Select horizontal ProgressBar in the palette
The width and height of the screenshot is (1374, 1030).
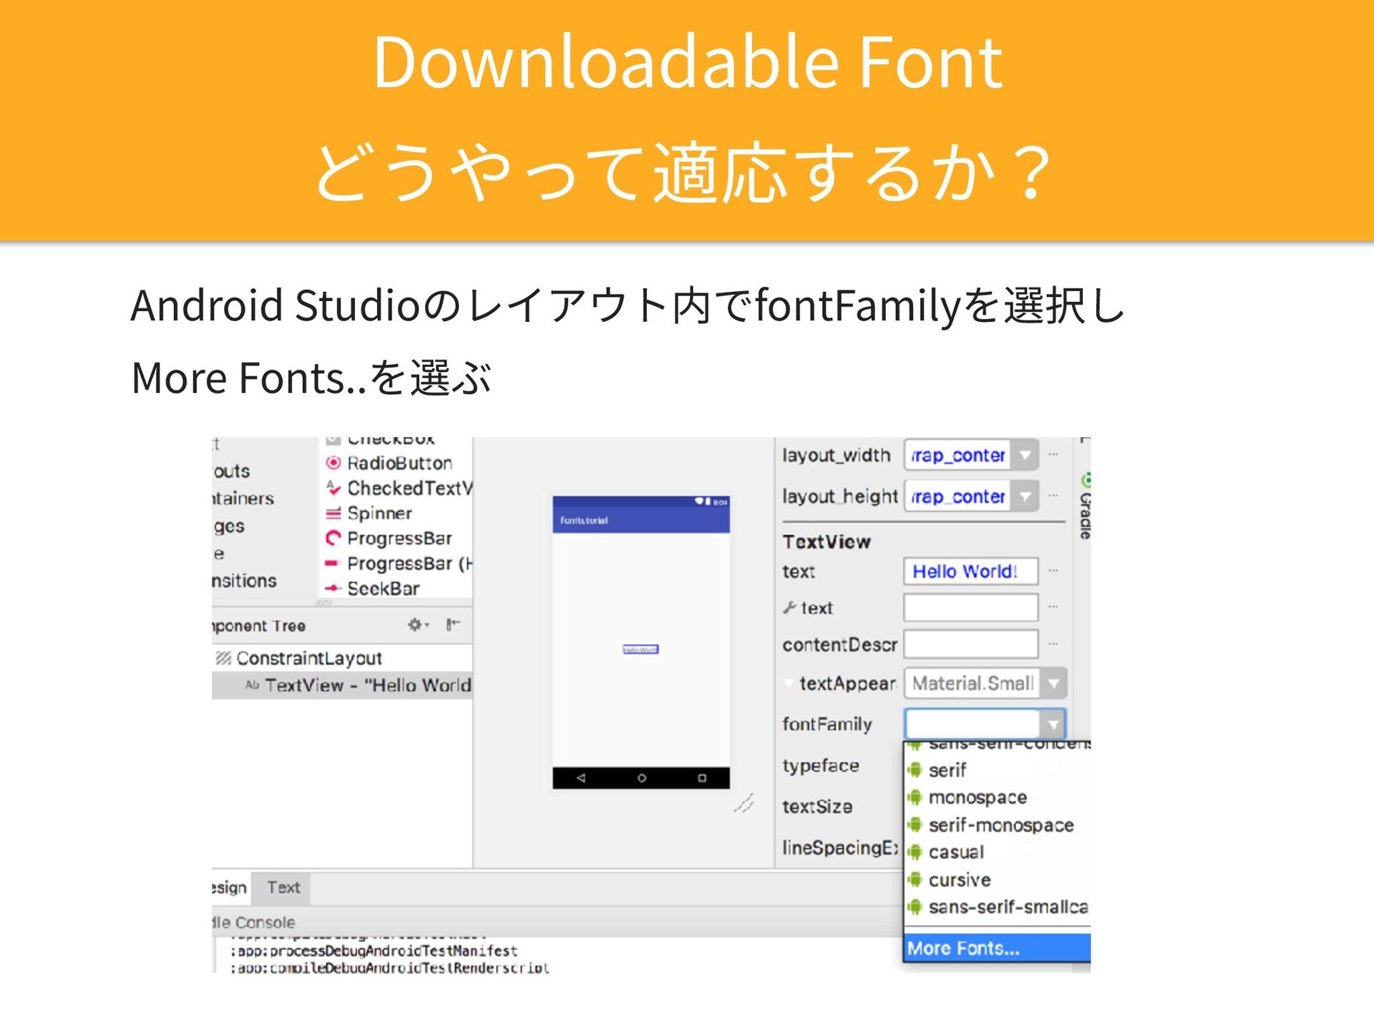click(398, 564)
